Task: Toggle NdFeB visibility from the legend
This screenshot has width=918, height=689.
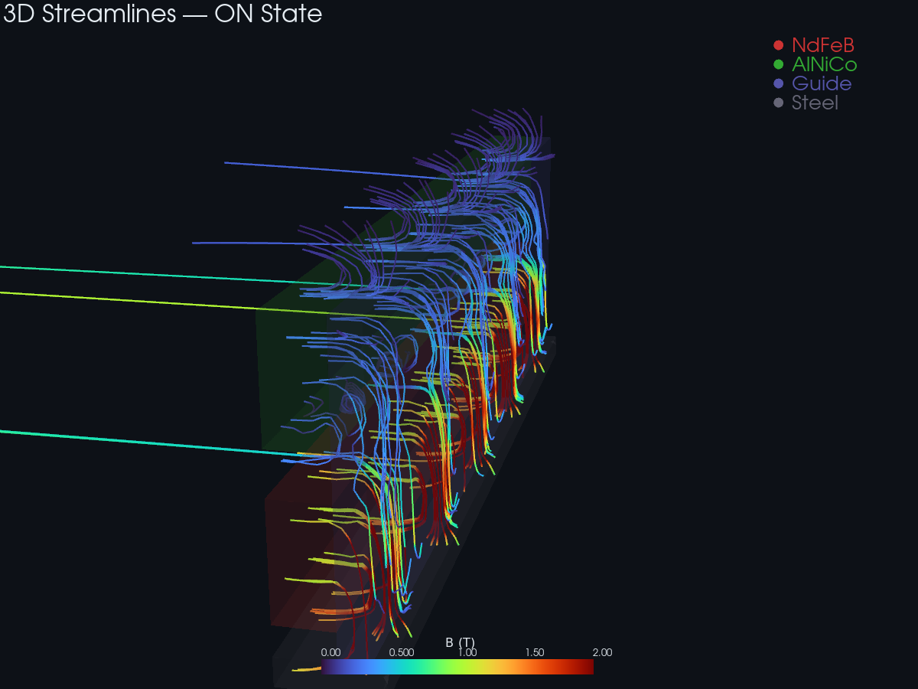Action: (x=825, y=45)
